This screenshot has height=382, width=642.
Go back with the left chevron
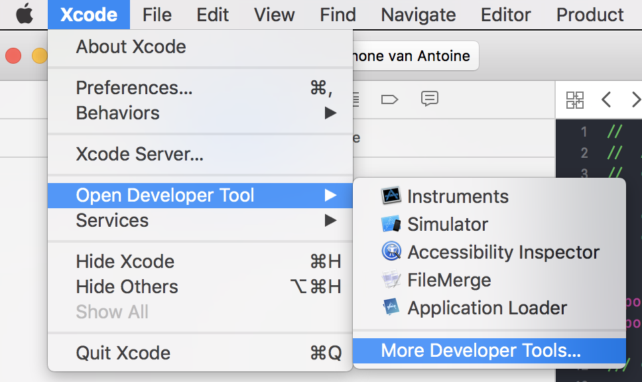point(606,100)
